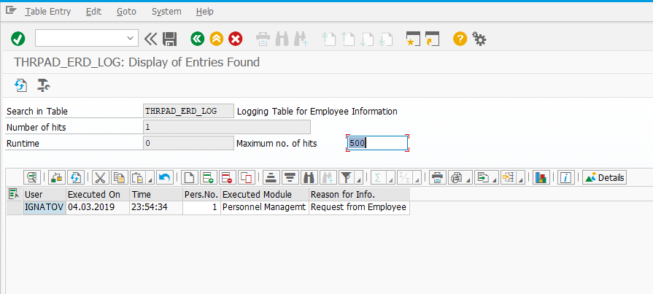
Task: Click the settings wrench icon below title
Action: pos(43,85)
